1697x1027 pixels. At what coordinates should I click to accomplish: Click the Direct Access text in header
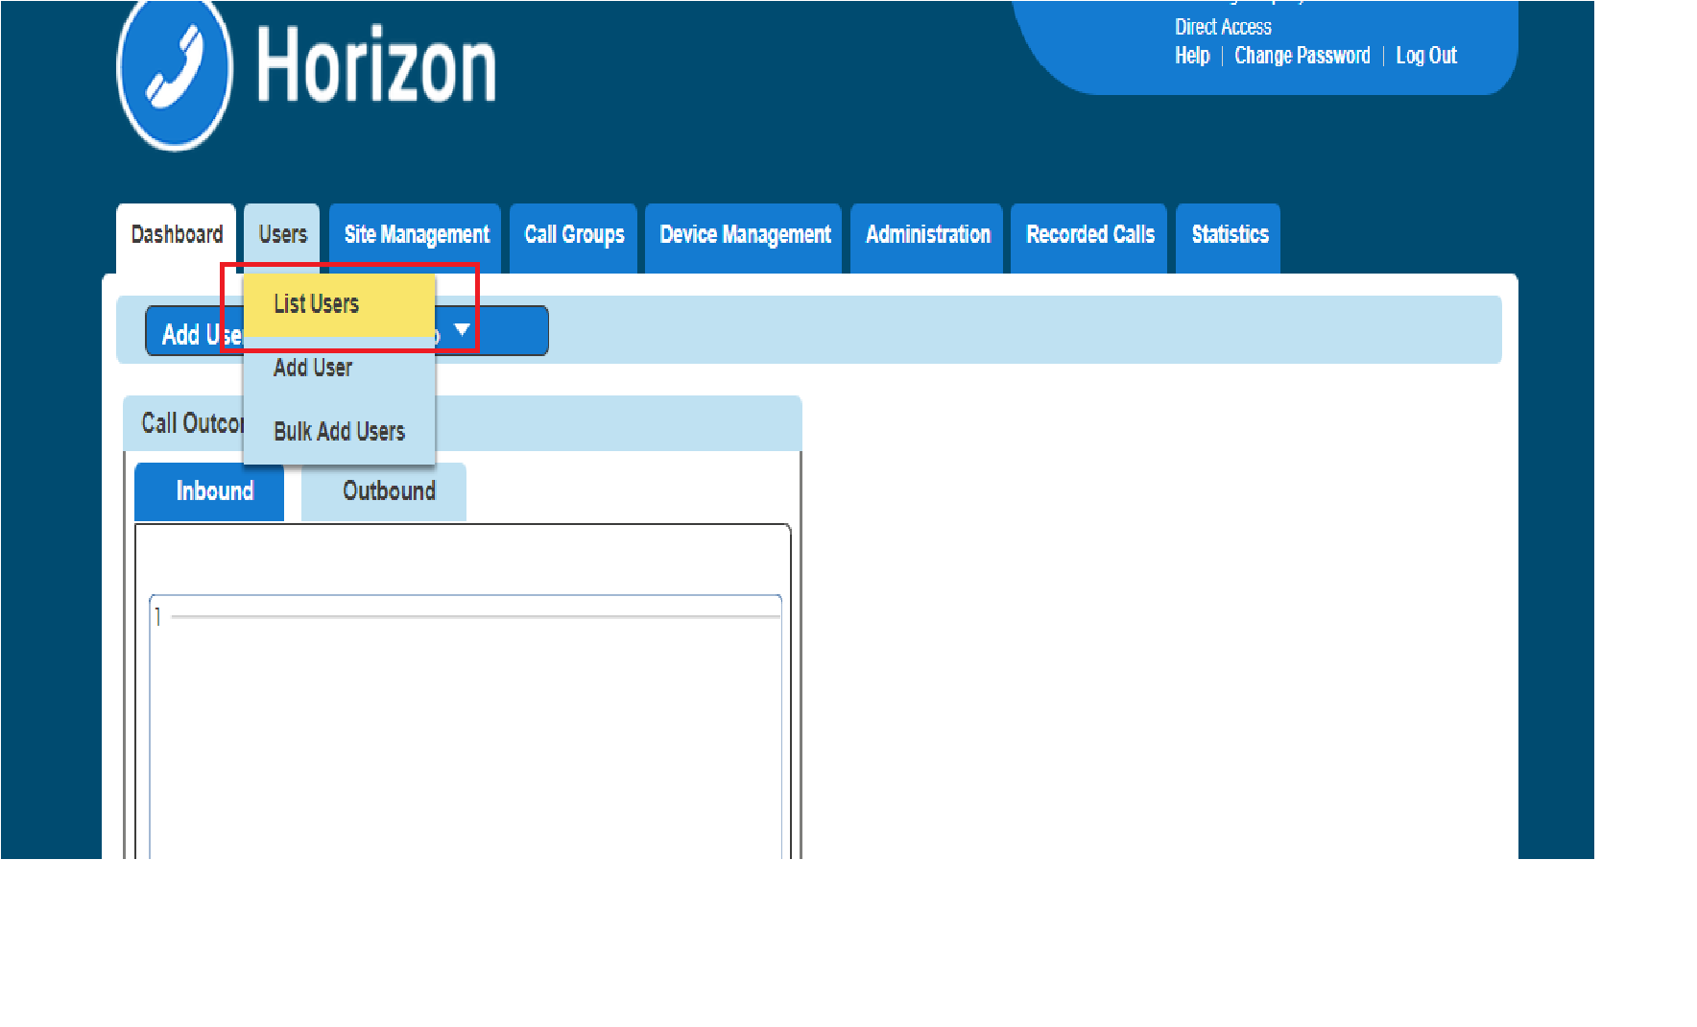(1223, 27)
